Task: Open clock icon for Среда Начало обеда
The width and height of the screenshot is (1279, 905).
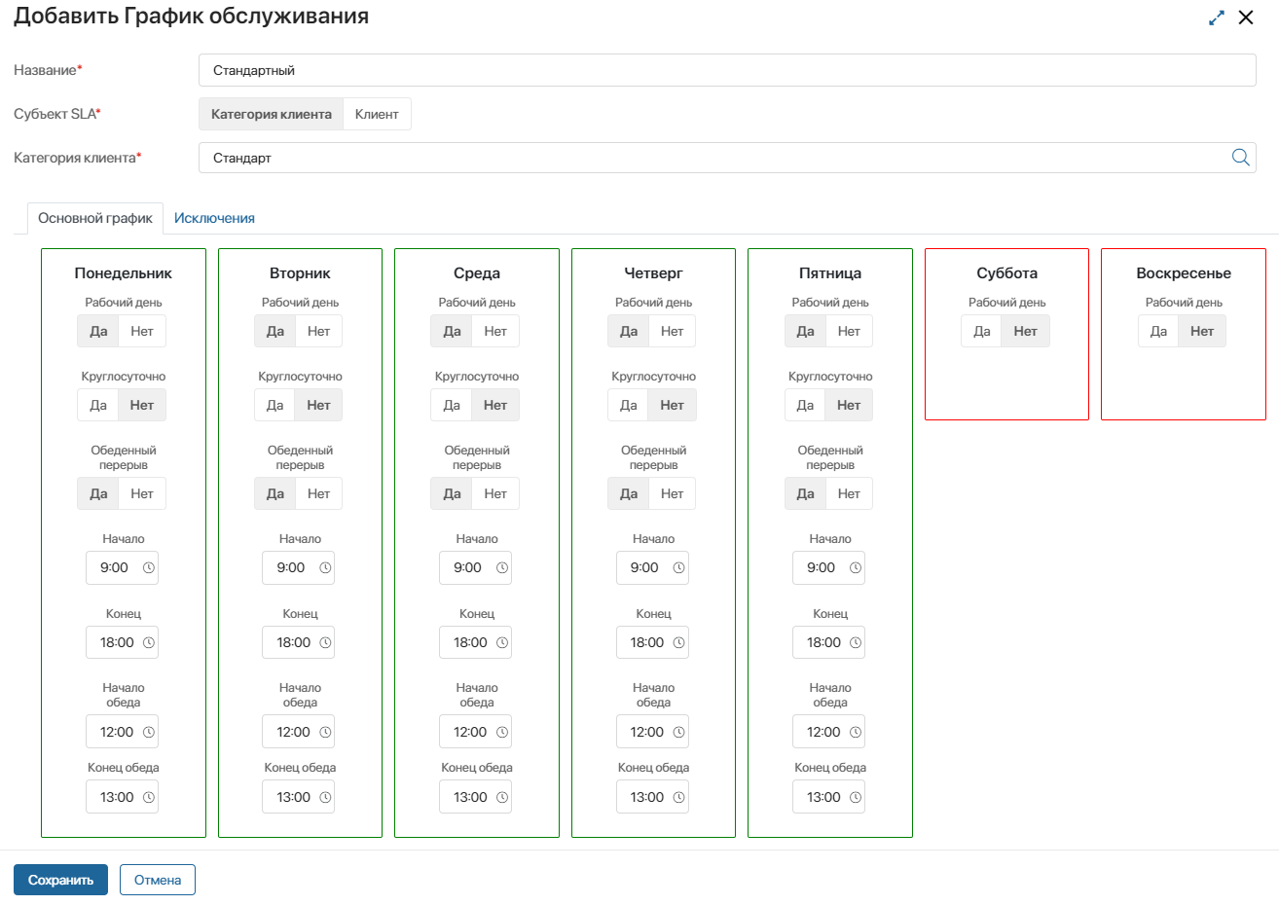Action: [502, 733]
